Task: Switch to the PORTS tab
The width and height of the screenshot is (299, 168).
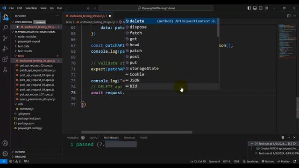Action: click(144, 138)
